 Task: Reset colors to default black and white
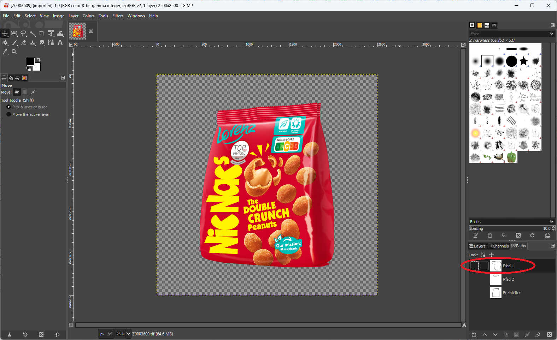tap(29, 69)
